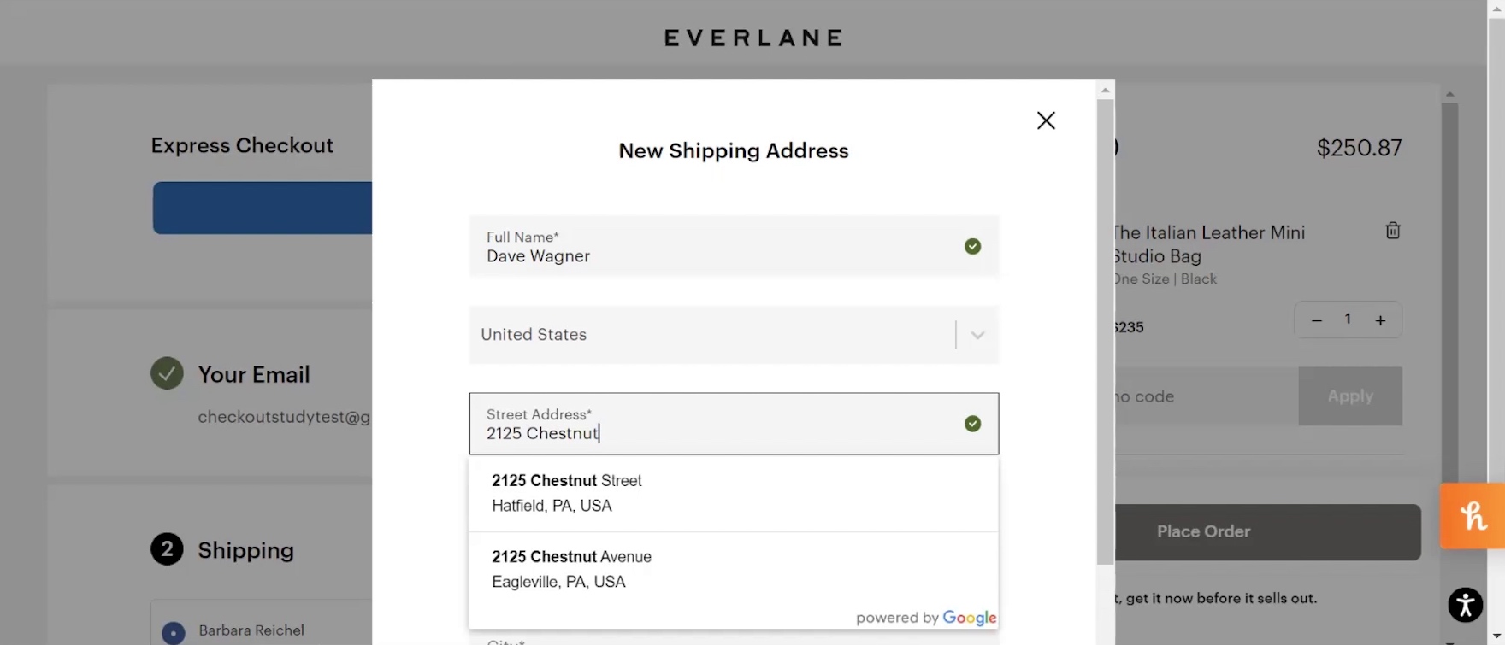Click the blue Express Checkout button
This screenshot has height=645, width=1505.
263,208
